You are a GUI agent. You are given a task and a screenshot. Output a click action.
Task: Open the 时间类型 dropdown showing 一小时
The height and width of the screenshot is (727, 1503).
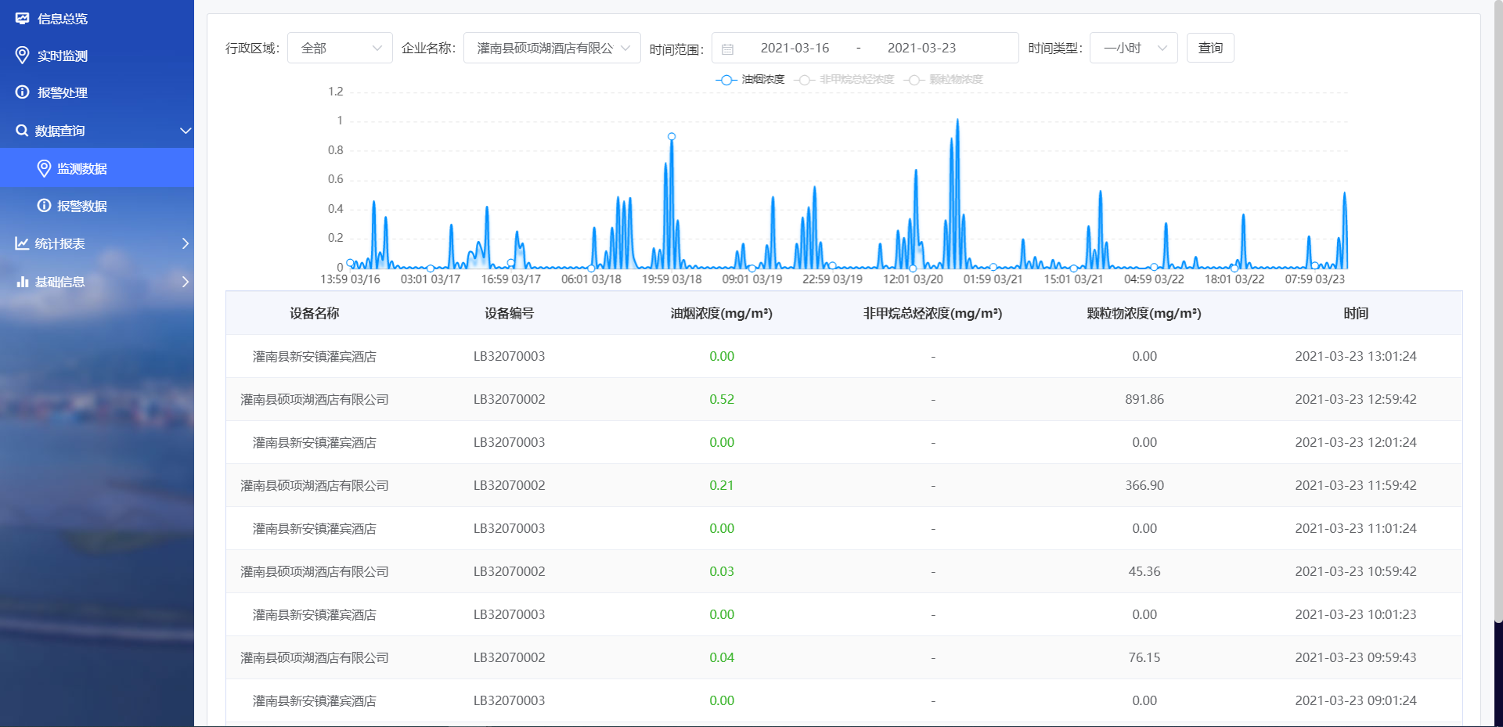click(1133, 48)
